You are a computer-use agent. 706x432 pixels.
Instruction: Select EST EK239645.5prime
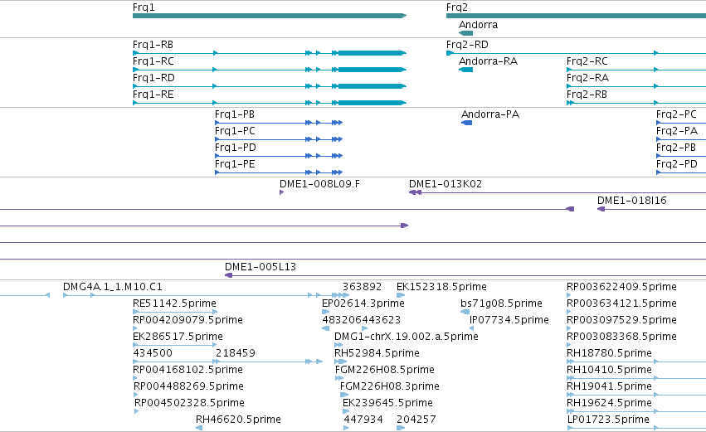[387, 403]
